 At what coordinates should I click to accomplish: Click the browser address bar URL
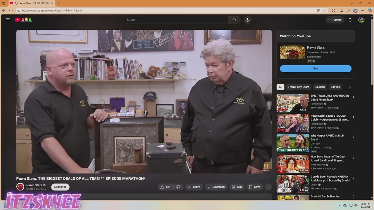click(52, 10)
